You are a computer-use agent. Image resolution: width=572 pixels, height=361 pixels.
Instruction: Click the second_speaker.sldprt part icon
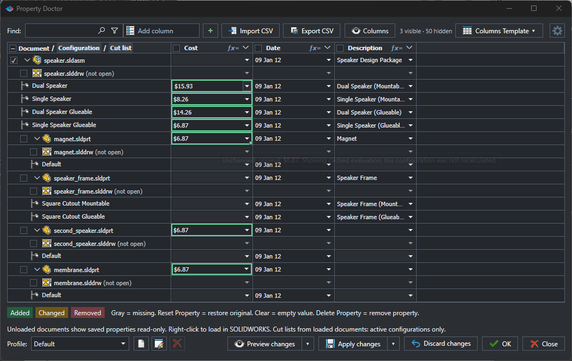click(47, 230)
